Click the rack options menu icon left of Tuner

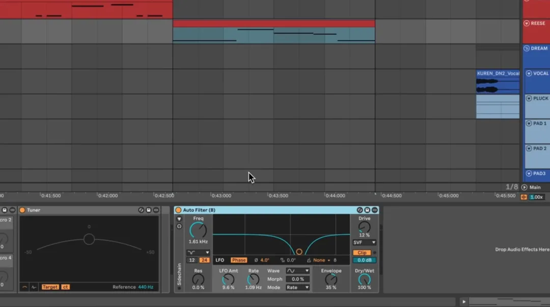12,210
